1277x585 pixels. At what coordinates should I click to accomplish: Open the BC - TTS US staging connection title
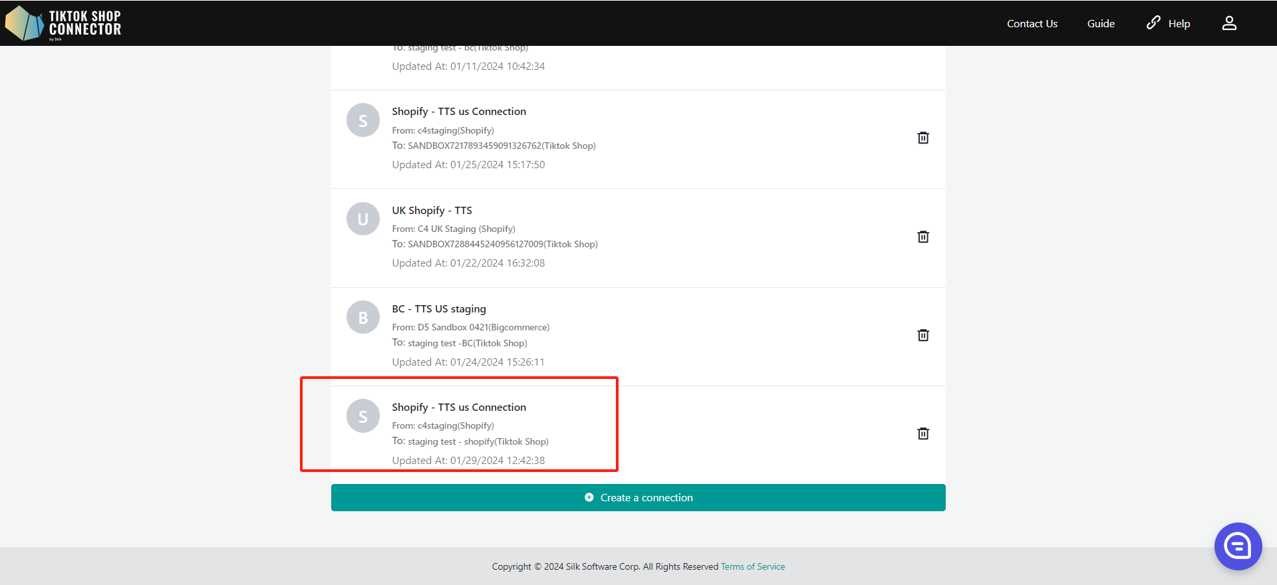coord(438,309)
